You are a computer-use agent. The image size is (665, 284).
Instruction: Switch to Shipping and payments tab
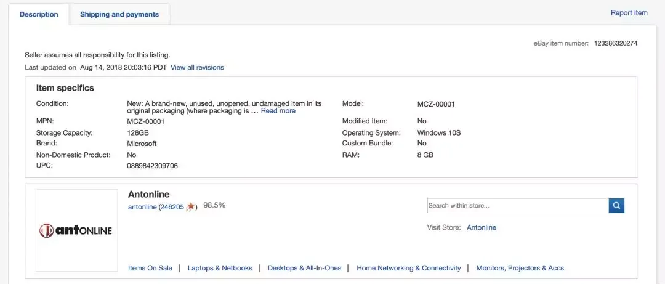point(119,14)
